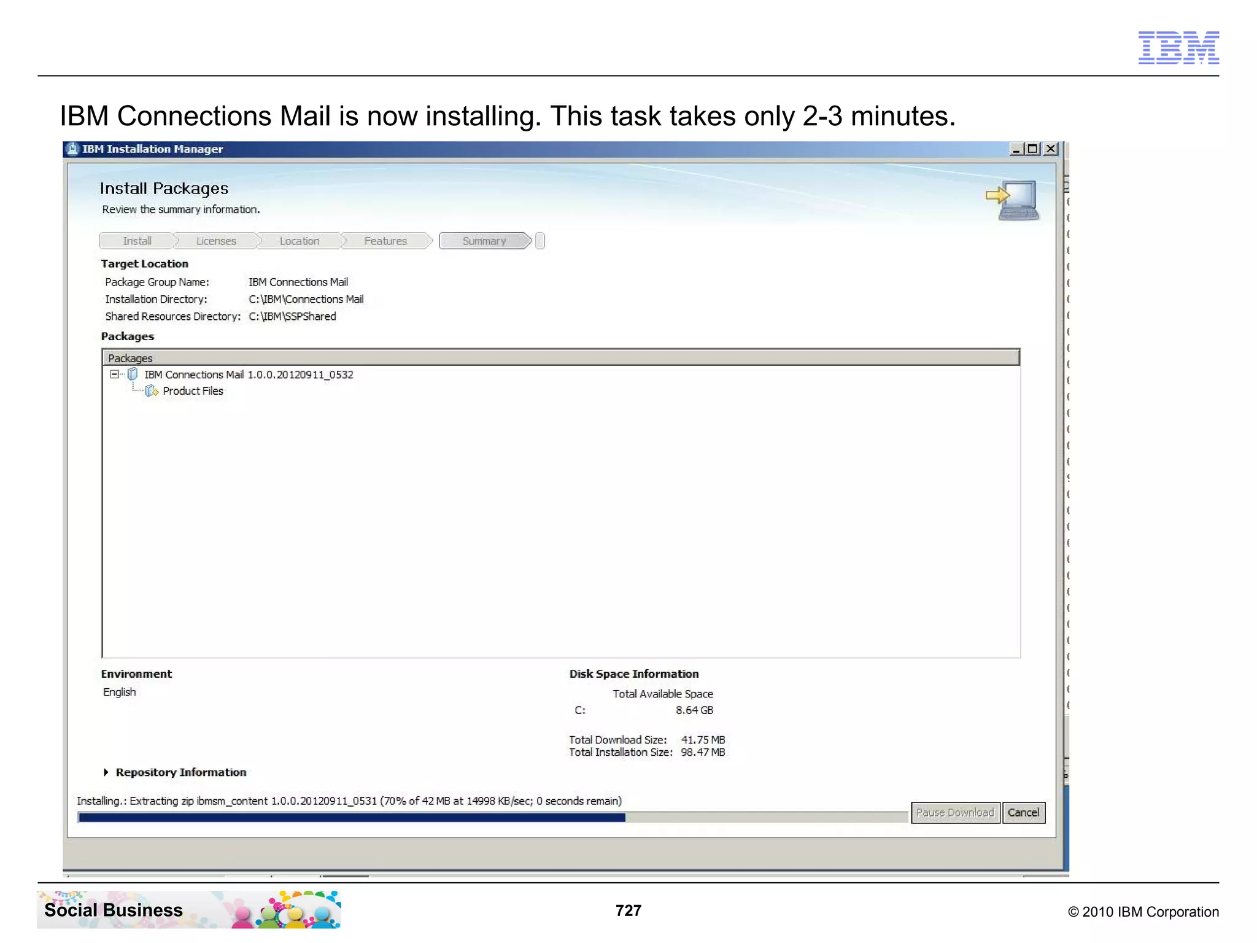Viewport: 1257px width, 943px height.
Task: Open the Install wizard step
Action: click(x=137, y=241)
